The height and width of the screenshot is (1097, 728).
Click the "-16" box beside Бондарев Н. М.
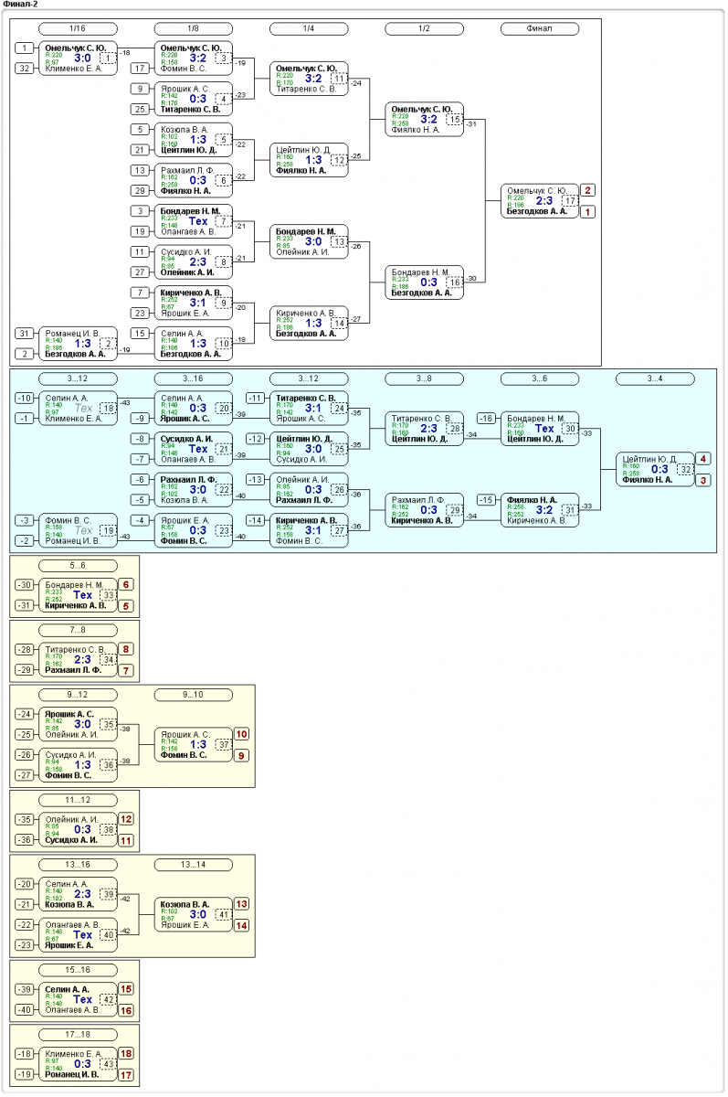(487, 418)
